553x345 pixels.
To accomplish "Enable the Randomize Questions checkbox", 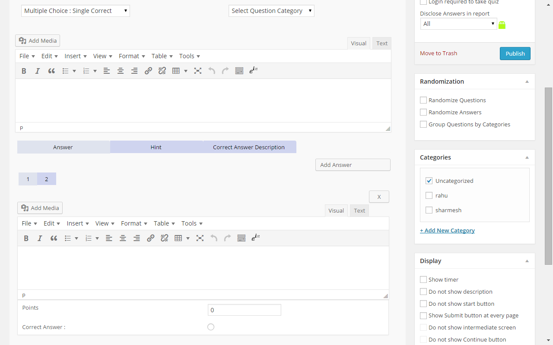I will [x=423, y=100].
